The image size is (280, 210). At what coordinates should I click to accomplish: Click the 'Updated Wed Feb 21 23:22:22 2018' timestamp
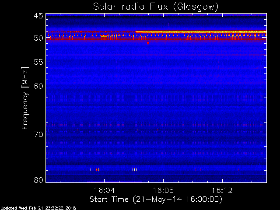[x=38, y=208]
